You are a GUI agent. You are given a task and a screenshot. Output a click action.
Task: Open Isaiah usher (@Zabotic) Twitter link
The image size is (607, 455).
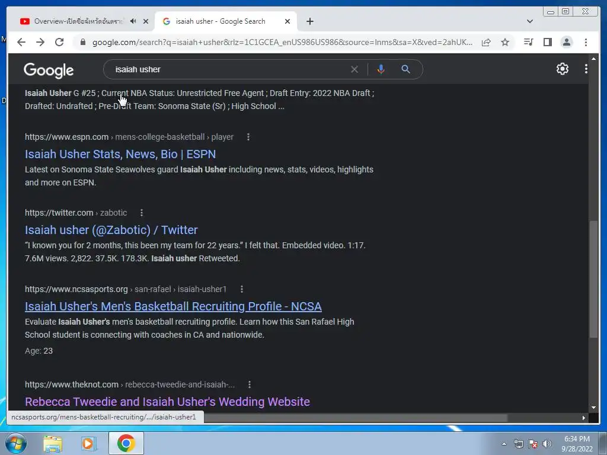pyautogui.click(x=111, y=230)
